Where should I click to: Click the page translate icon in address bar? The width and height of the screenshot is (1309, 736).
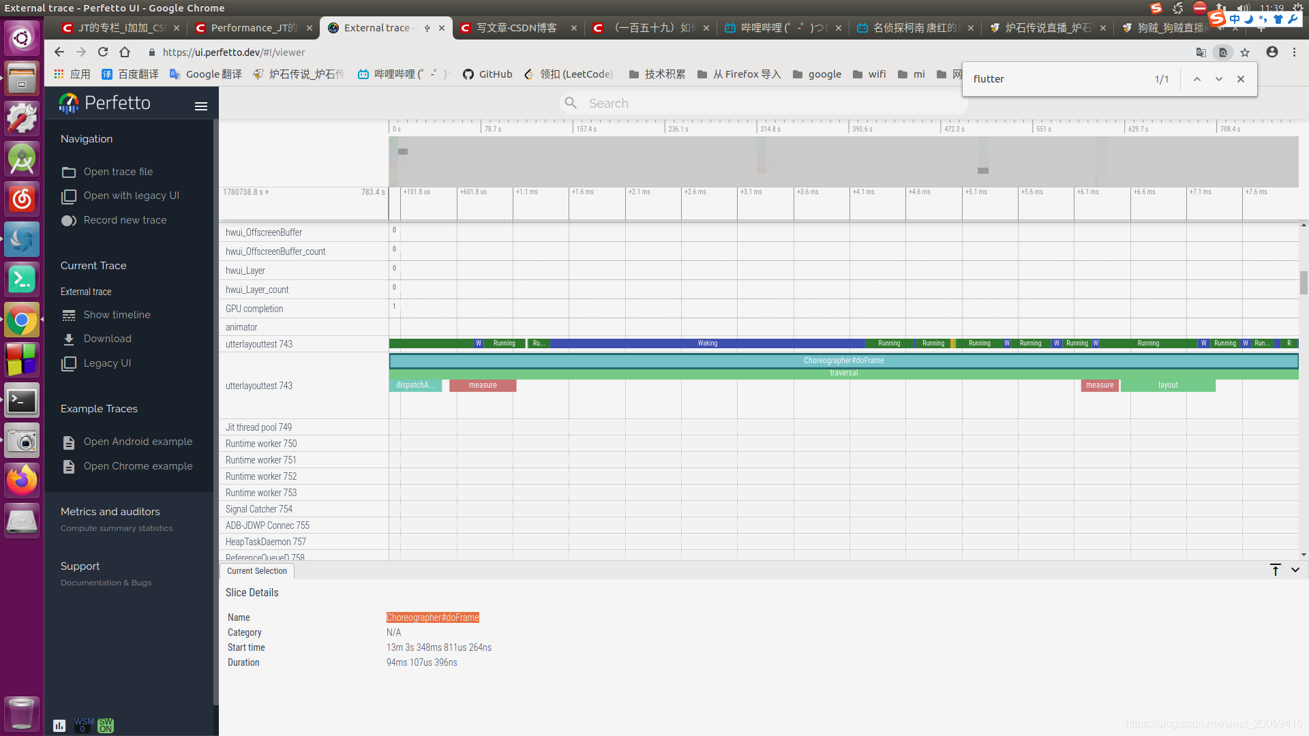1201,52
